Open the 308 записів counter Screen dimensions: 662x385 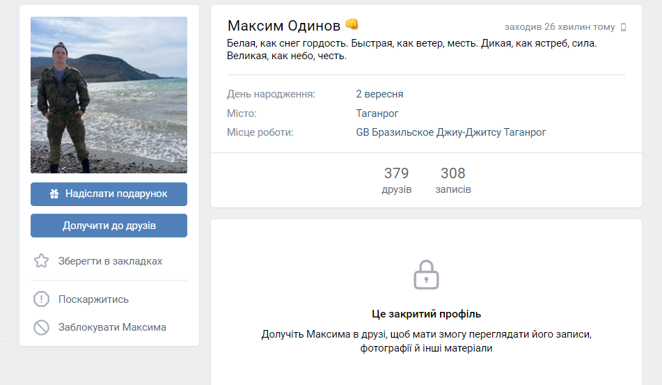(452, 180)
